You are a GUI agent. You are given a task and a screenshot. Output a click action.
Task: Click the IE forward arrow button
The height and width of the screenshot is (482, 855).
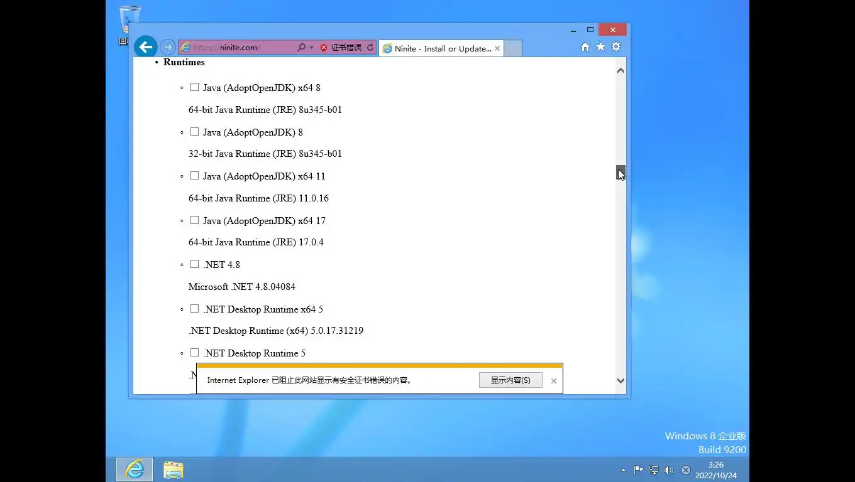[167, 47]
